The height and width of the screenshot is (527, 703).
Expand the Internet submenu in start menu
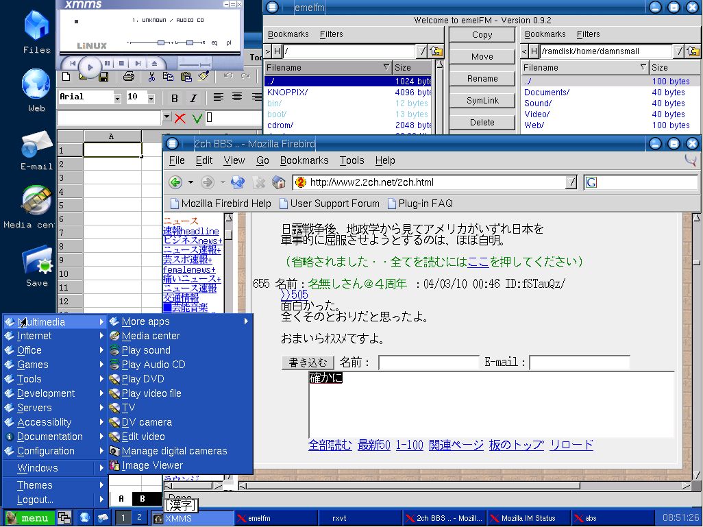point(55,336)
